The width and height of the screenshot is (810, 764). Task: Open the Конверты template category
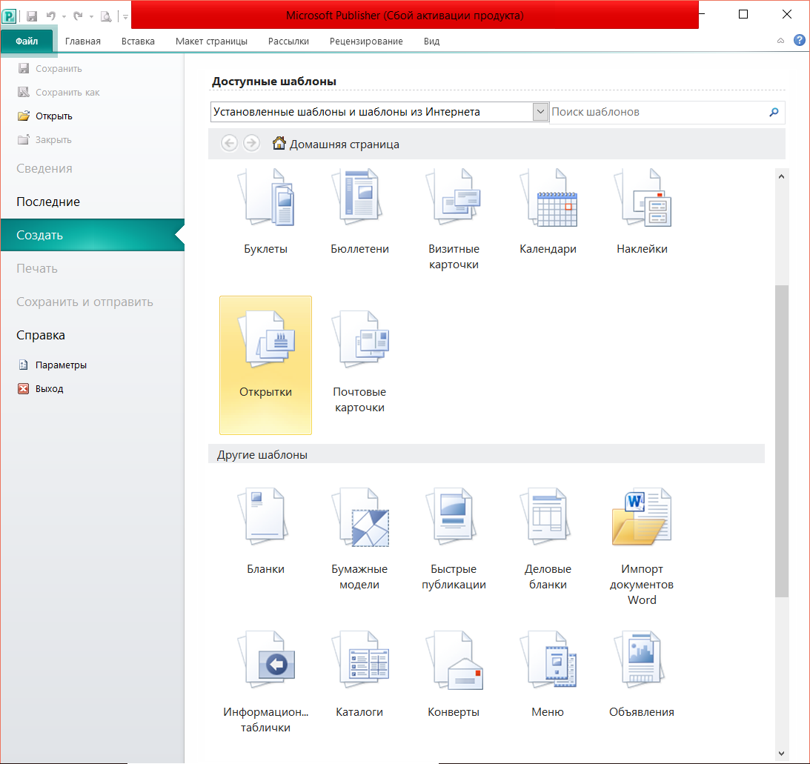tap(454, 674)
